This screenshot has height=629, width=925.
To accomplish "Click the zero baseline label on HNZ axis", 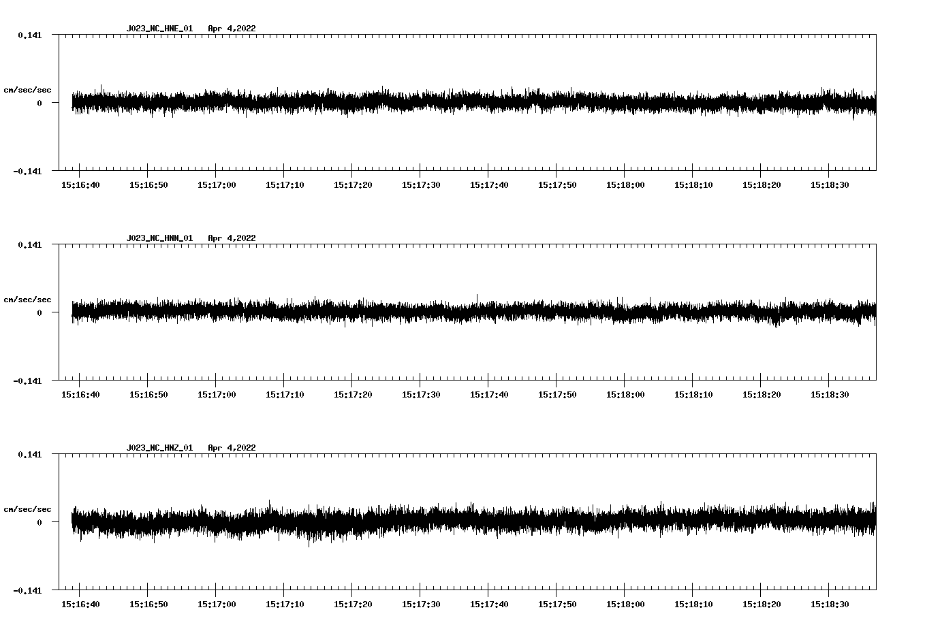I will (x=40, y=522).
